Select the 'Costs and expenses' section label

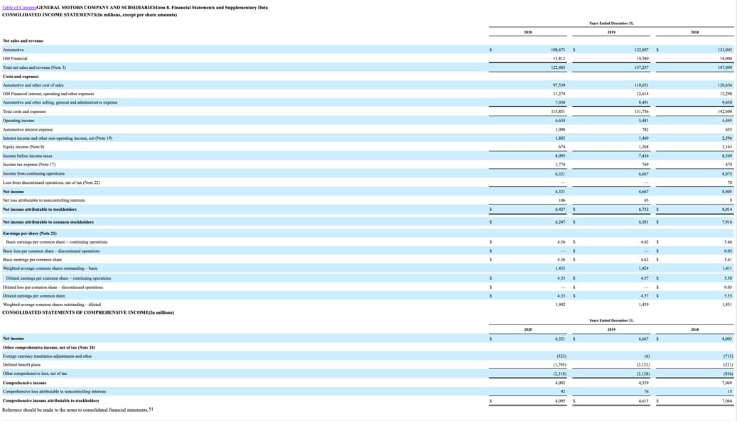pos(21,77)
